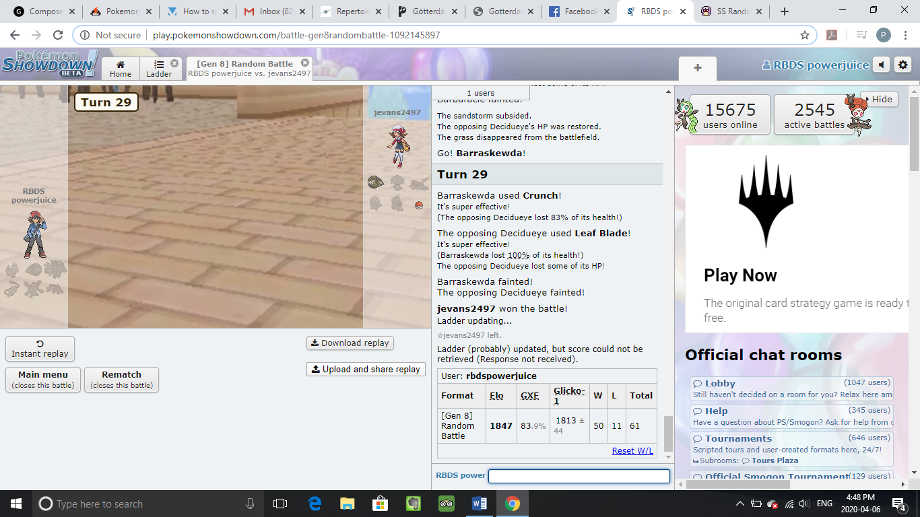The height and width of the screenshot is (517, 920).
Task: Close the Gen 8 Random Battle tab
Action: click(304, 63)
